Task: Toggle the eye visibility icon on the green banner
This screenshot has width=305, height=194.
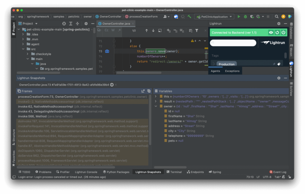Action: (x=271, y=32)
